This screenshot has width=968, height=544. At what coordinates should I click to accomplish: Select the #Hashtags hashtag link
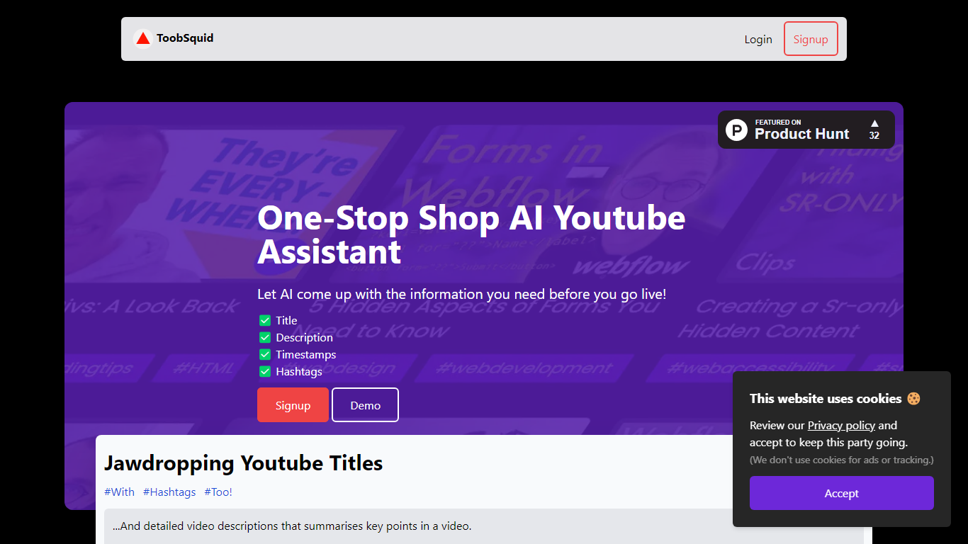tap(169, 492)
